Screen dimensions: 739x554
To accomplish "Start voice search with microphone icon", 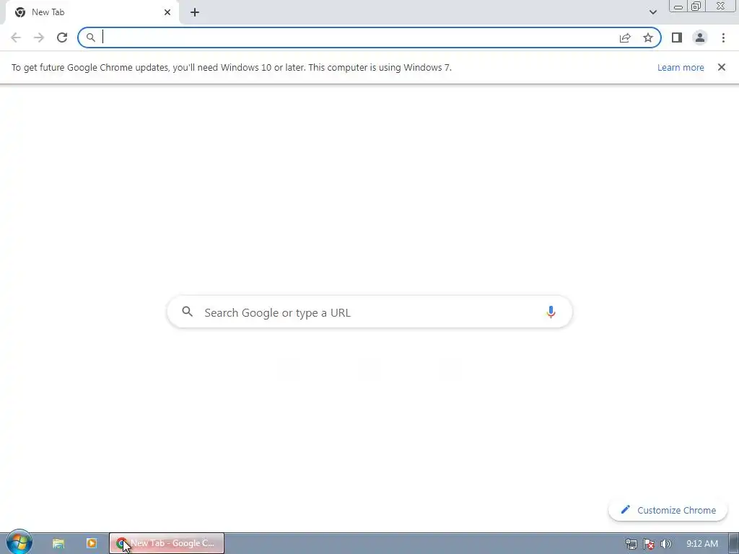I will (551, 312).
